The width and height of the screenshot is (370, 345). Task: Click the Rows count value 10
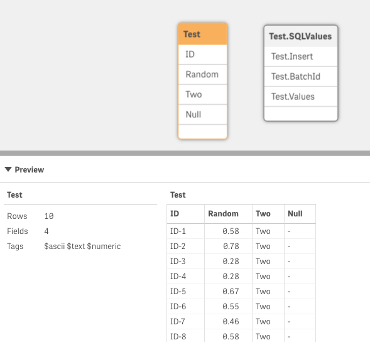pyautogui.click(x=49, y=216)
